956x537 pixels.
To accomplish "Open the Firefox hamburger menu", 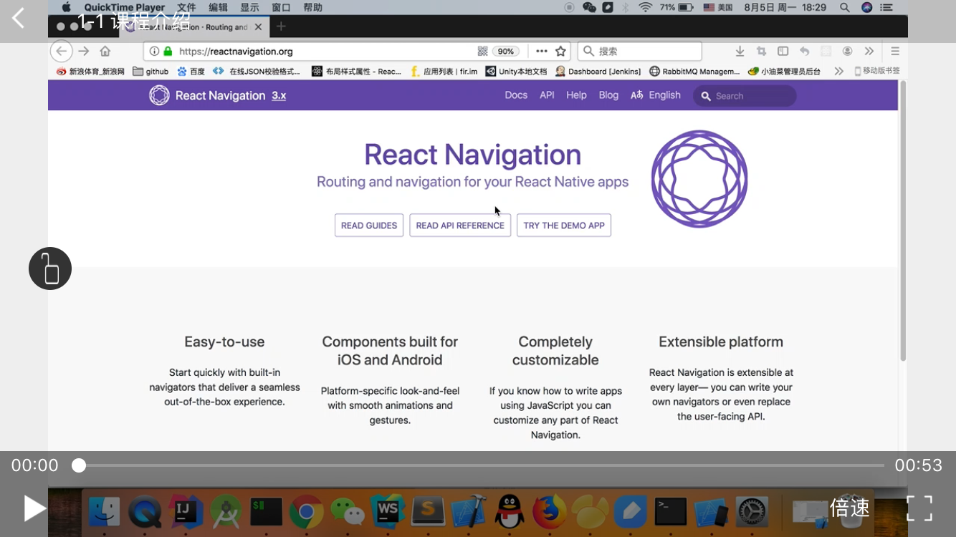I will (x=894, y=52).
